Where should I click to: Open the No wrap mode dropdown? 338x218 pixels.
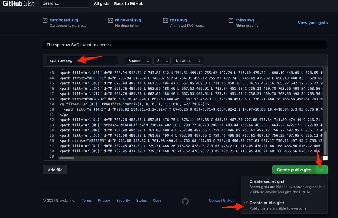coord(188,61)
